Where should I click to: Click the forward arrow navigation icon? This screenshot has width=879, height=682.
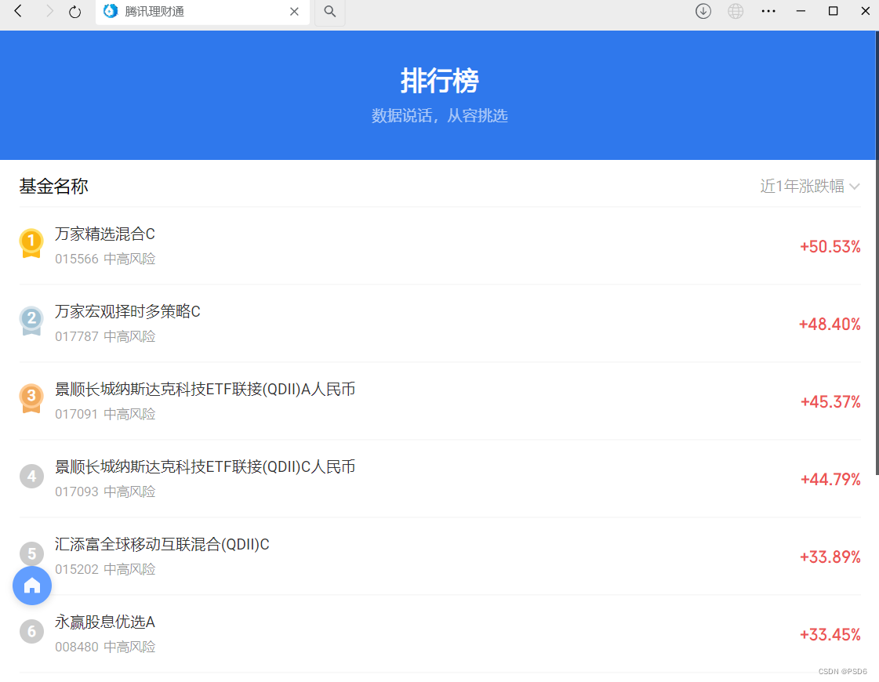point(49,11)
